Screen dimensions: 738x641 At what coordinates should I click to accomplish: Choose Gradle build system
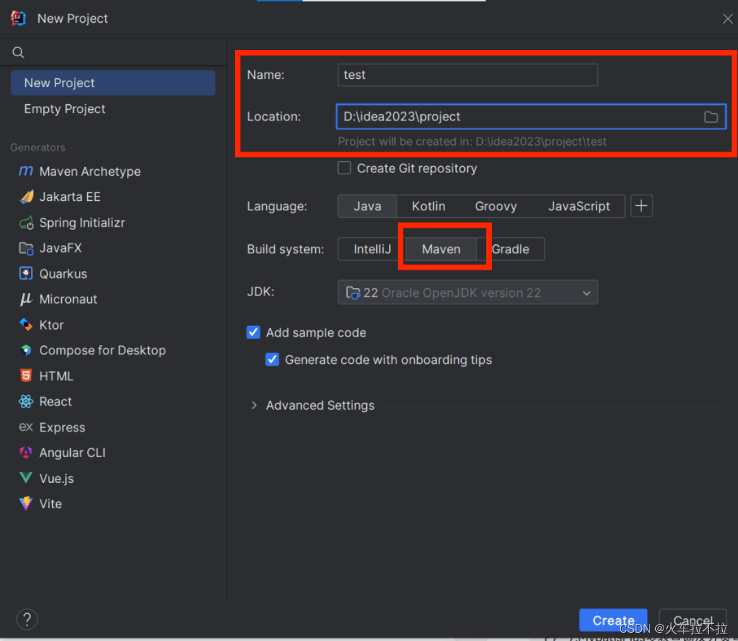[x=511, y=249]
